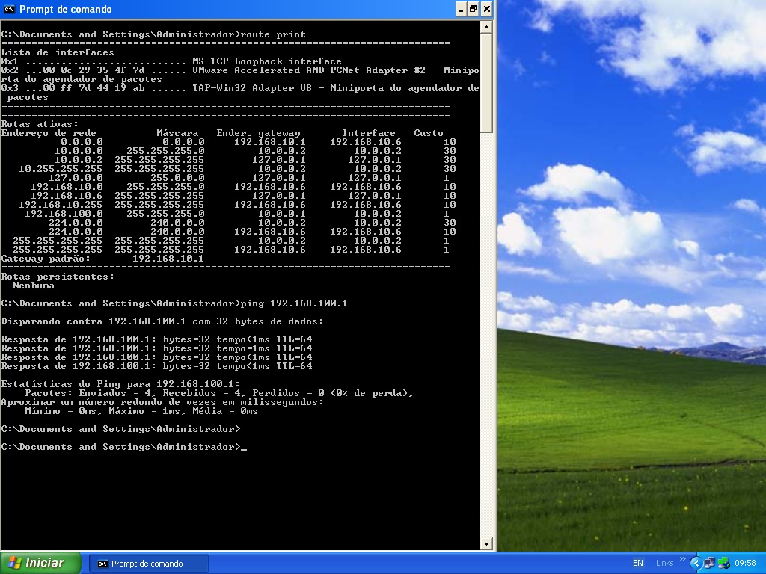Open the Iniciar start menu
Viewport: 766px width, 574px height.
coord(40,563)
